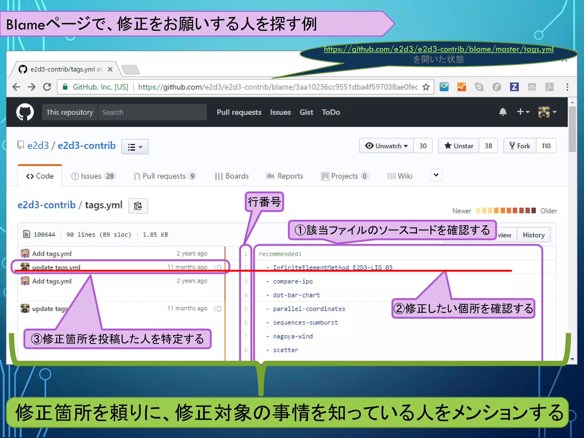Expand the extra tabs chevron
The width and height of the screenshot is (584, 438).
pos(436,175)
